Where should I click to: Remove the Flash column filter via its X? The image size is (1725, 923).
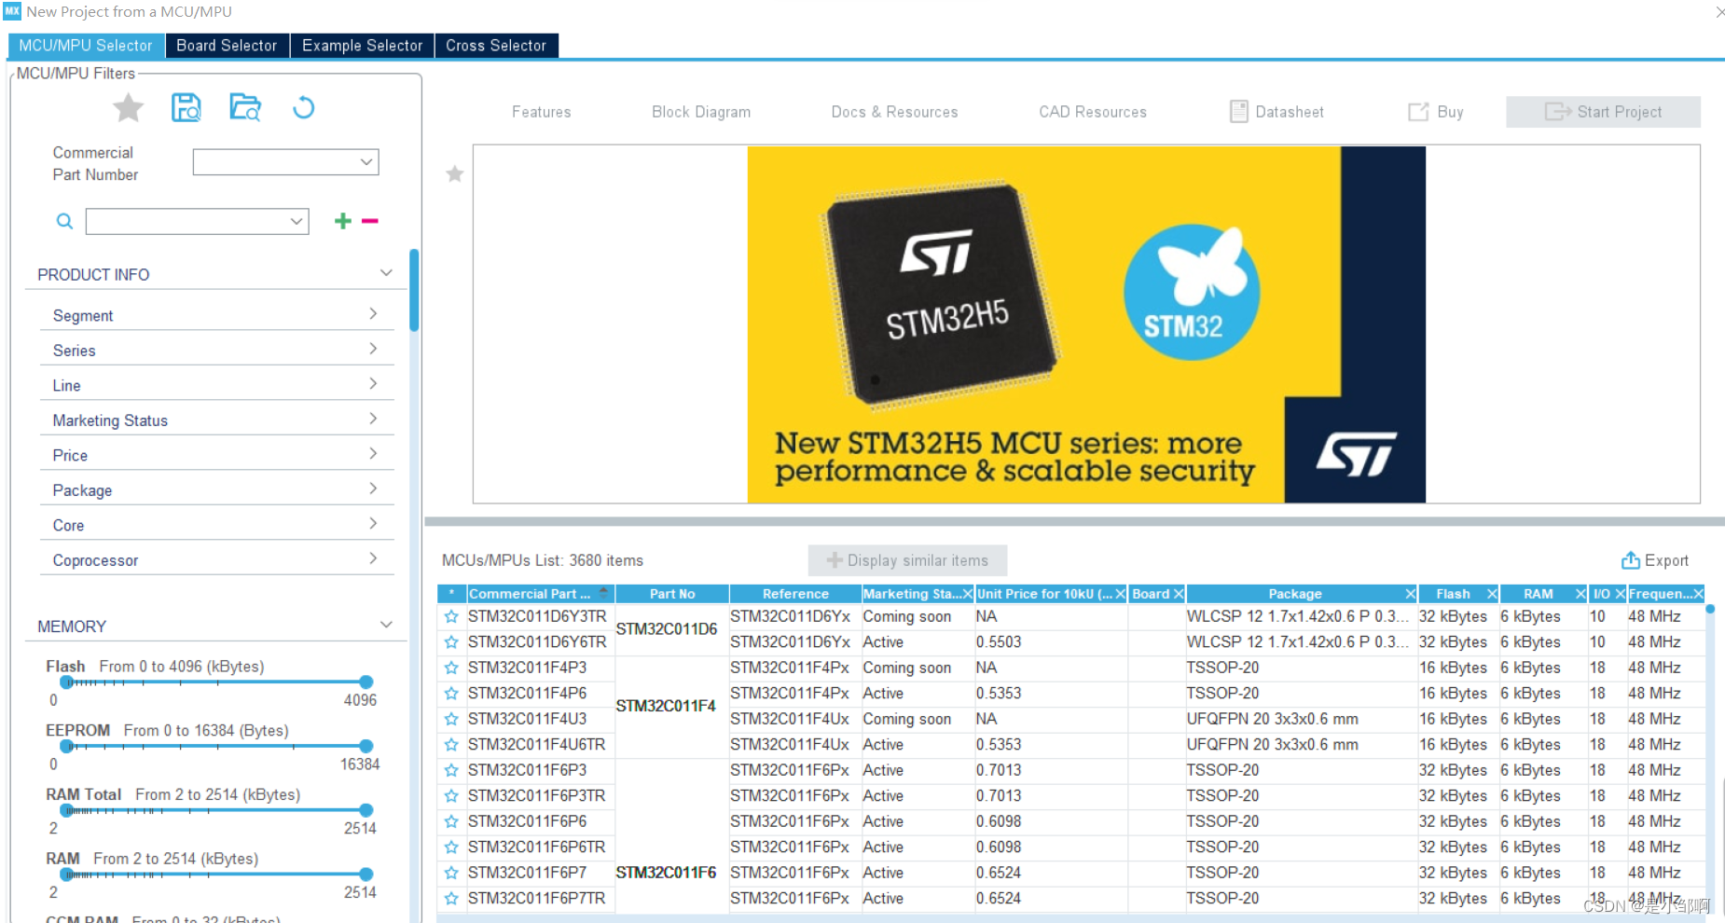(x=1491, y=593)
